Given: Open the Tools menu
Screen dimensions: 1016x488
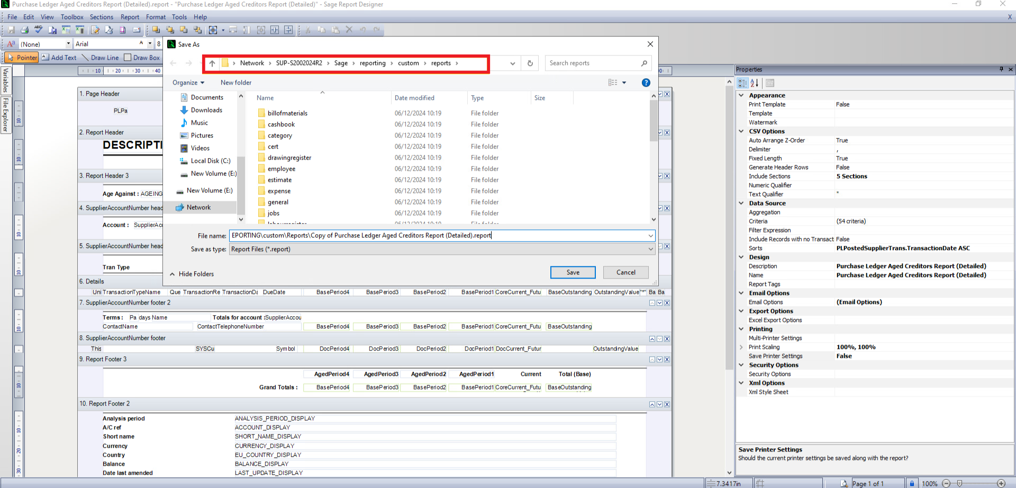Looking at the screenshot, I should click(x=179, y=17).
